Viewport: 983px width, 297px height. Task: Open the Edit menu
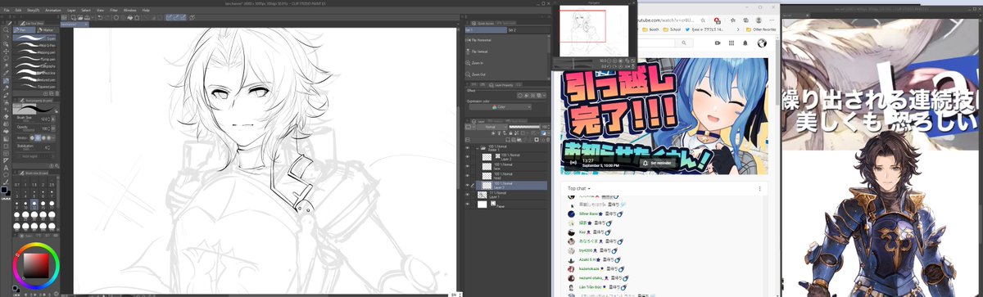17,10
